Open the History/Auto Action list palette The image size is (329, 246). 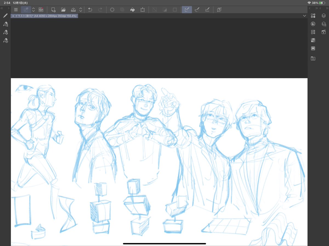click(x=313, y=32)
